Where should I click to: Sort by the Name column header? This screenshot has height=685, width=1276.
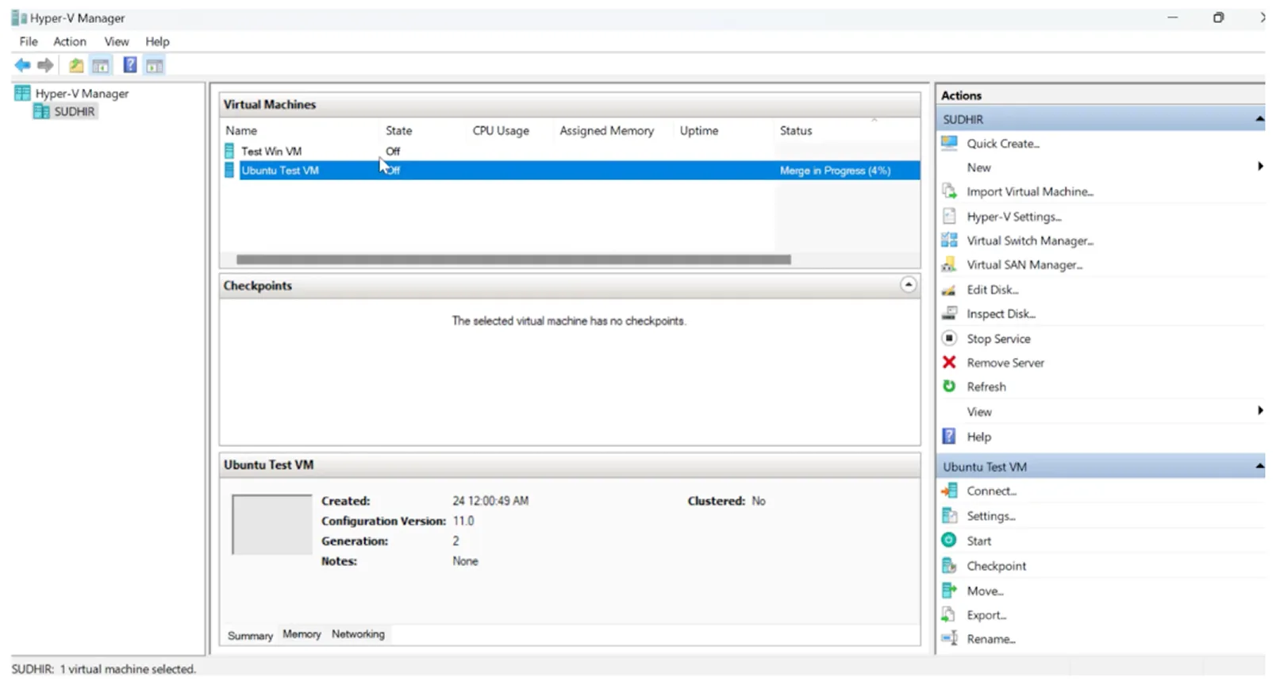pos(241,130)
